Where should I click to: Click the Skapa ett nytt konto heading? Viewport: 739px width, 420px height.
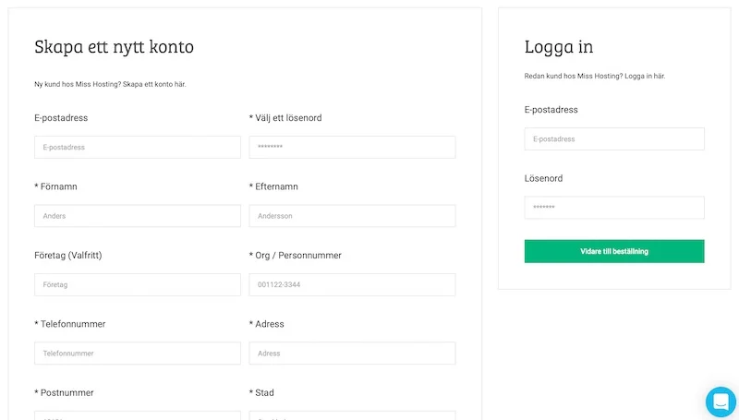(114, 47)
